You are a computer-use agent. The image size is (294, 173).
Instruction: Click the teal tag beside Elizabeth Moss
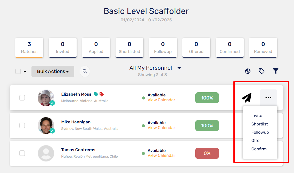[x=96, y=94]
